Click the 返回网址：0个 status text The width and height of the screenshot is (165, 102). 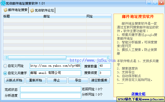point(92,89)
